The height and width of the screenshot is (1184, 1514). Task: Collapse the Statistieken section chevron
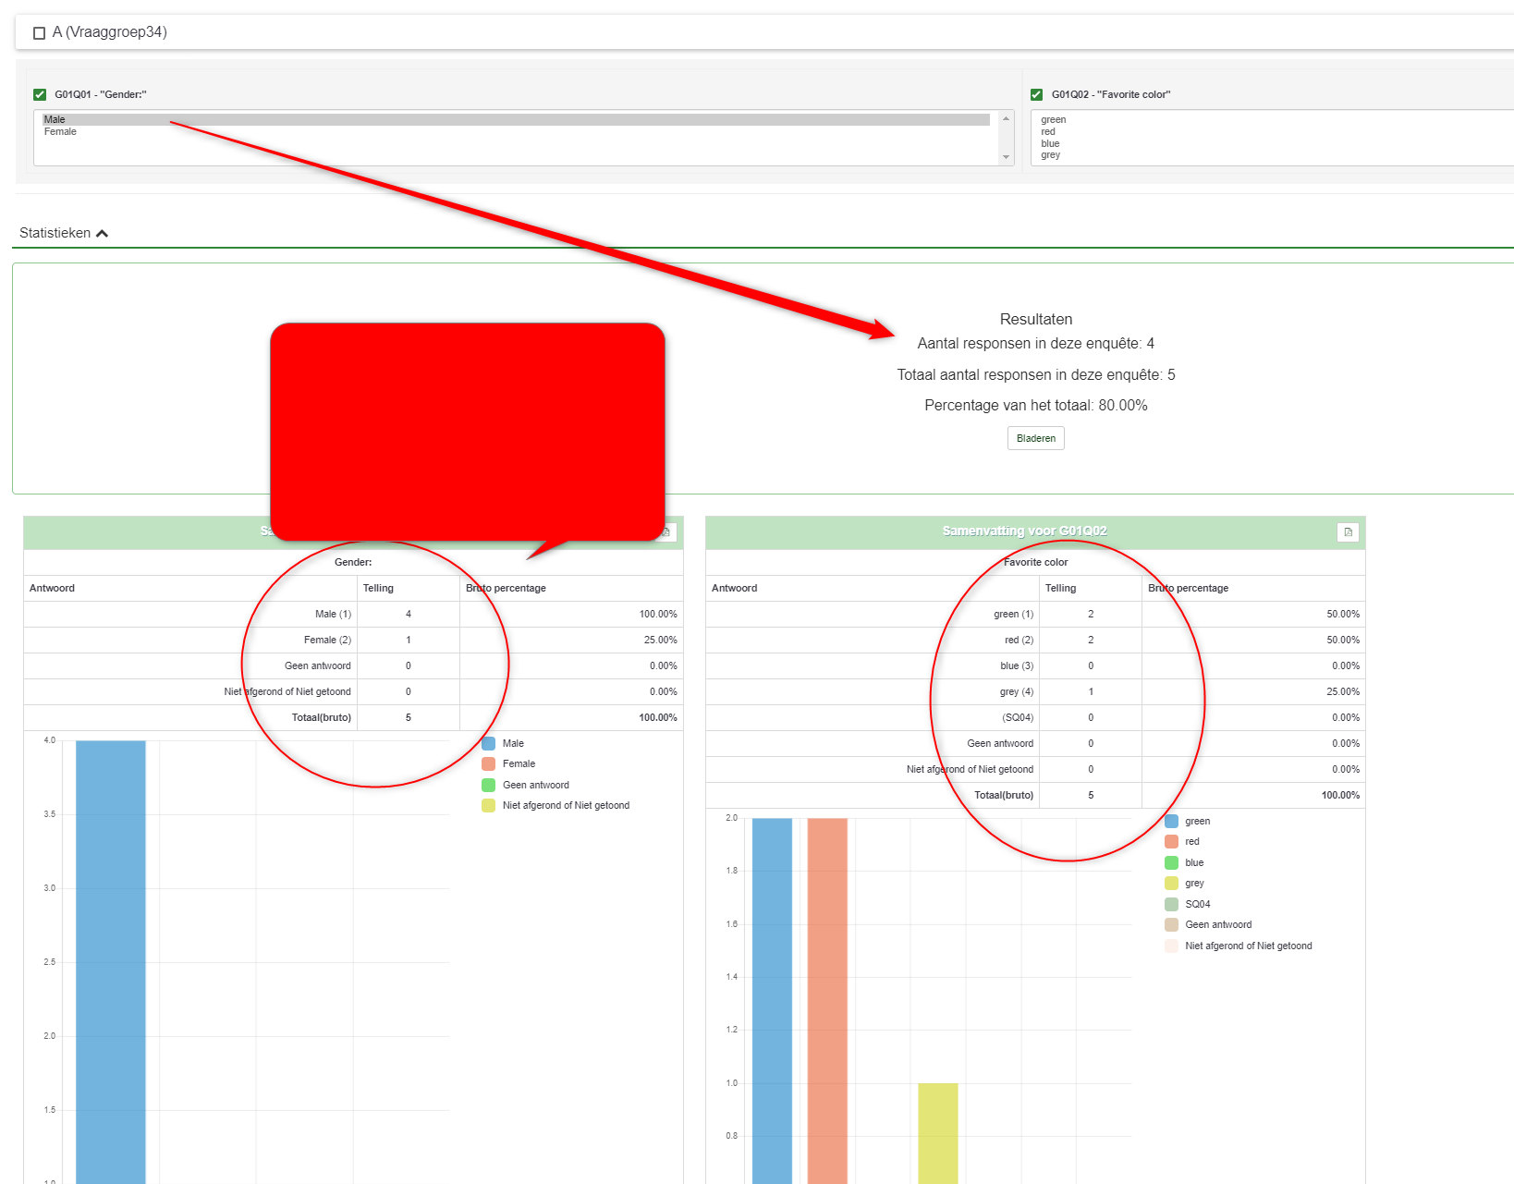click(x=102, y=233)
